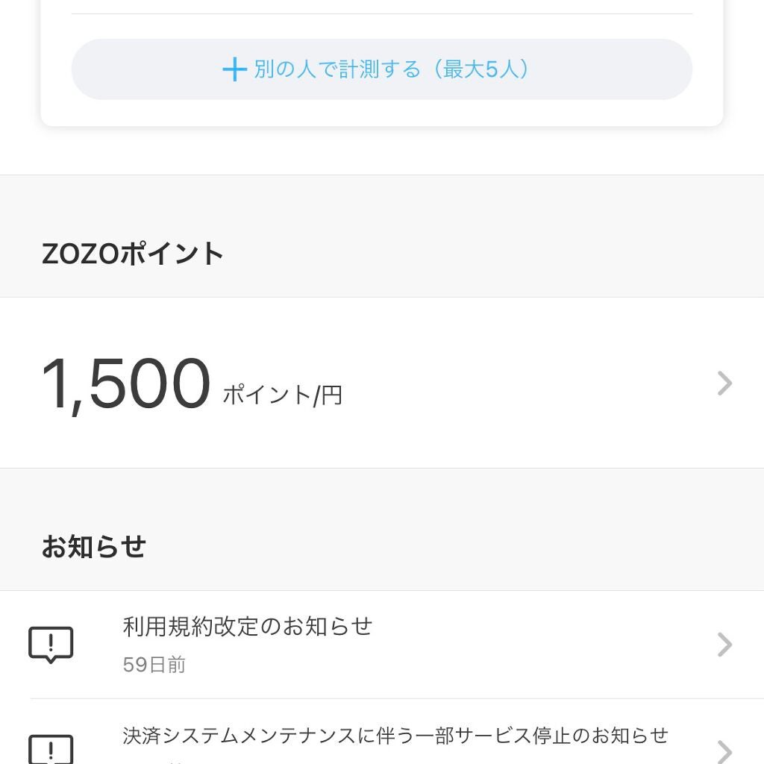
Task: Click the chevron on 利用規約改定 notice row
Action: (x=724, y=645)
